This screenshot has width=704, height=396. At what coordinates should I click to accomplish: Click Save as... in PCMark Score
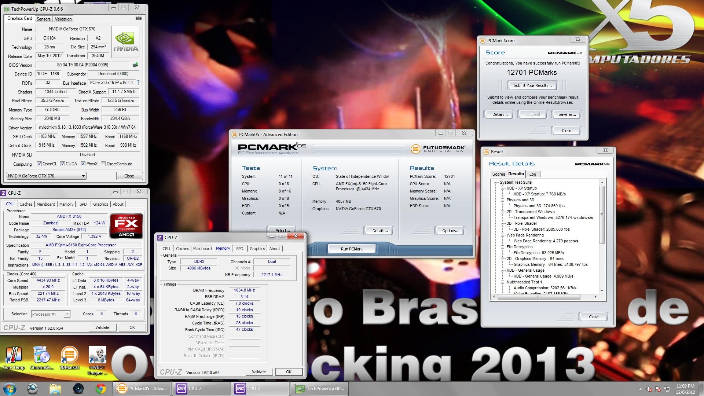click(567, 114)
